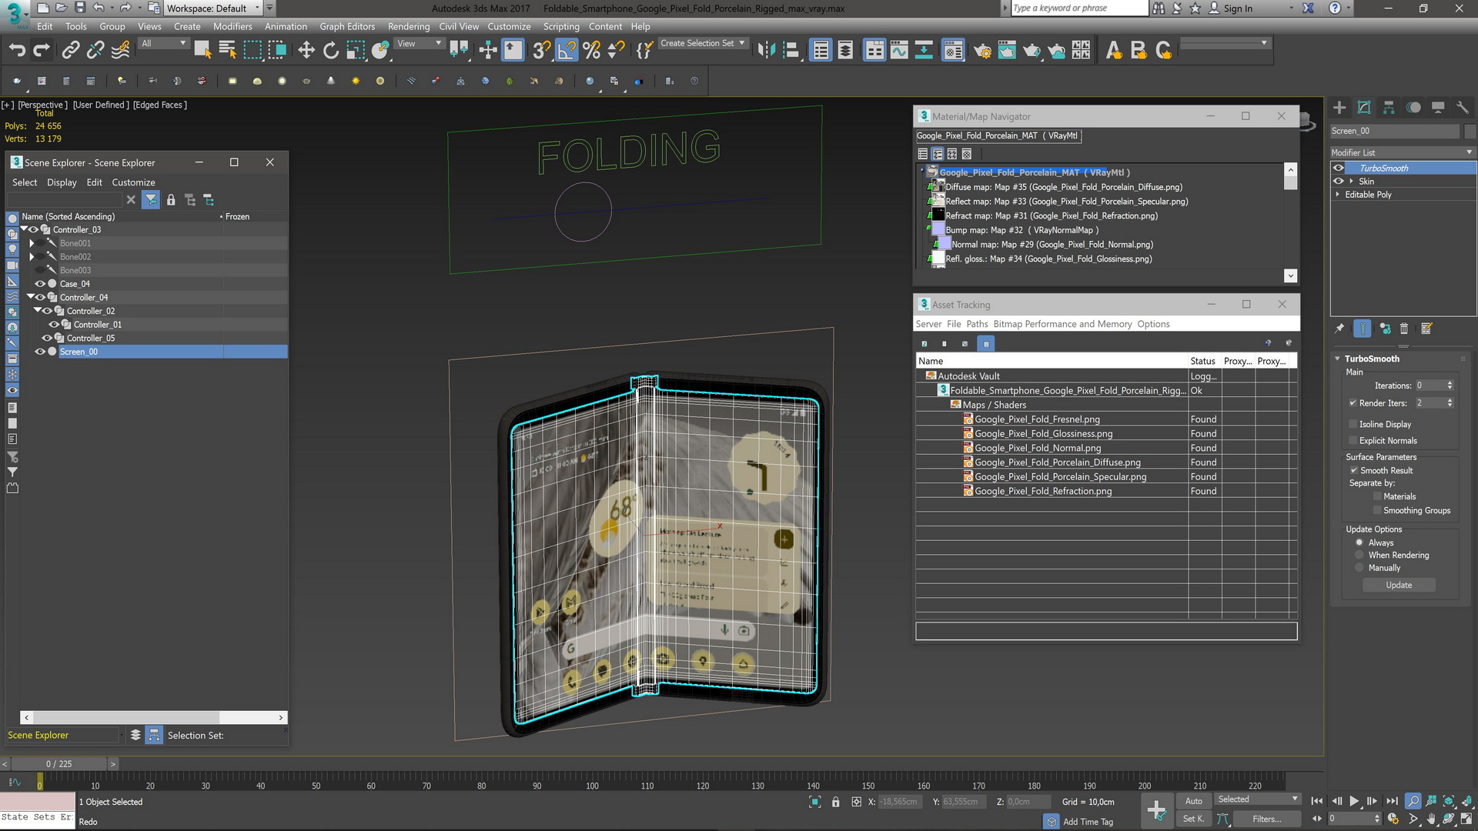Open the Modifiers menu

pos(232,26)
